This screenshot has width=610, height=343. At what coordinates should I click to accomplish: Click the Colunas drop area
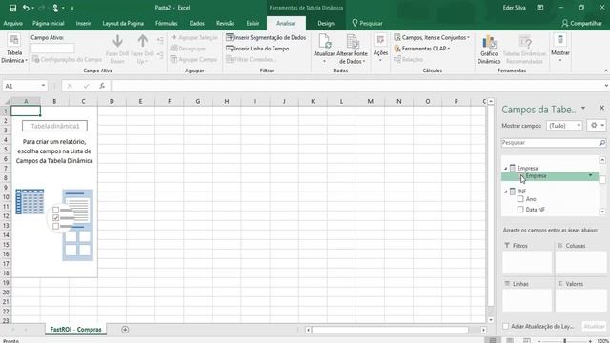580,263
